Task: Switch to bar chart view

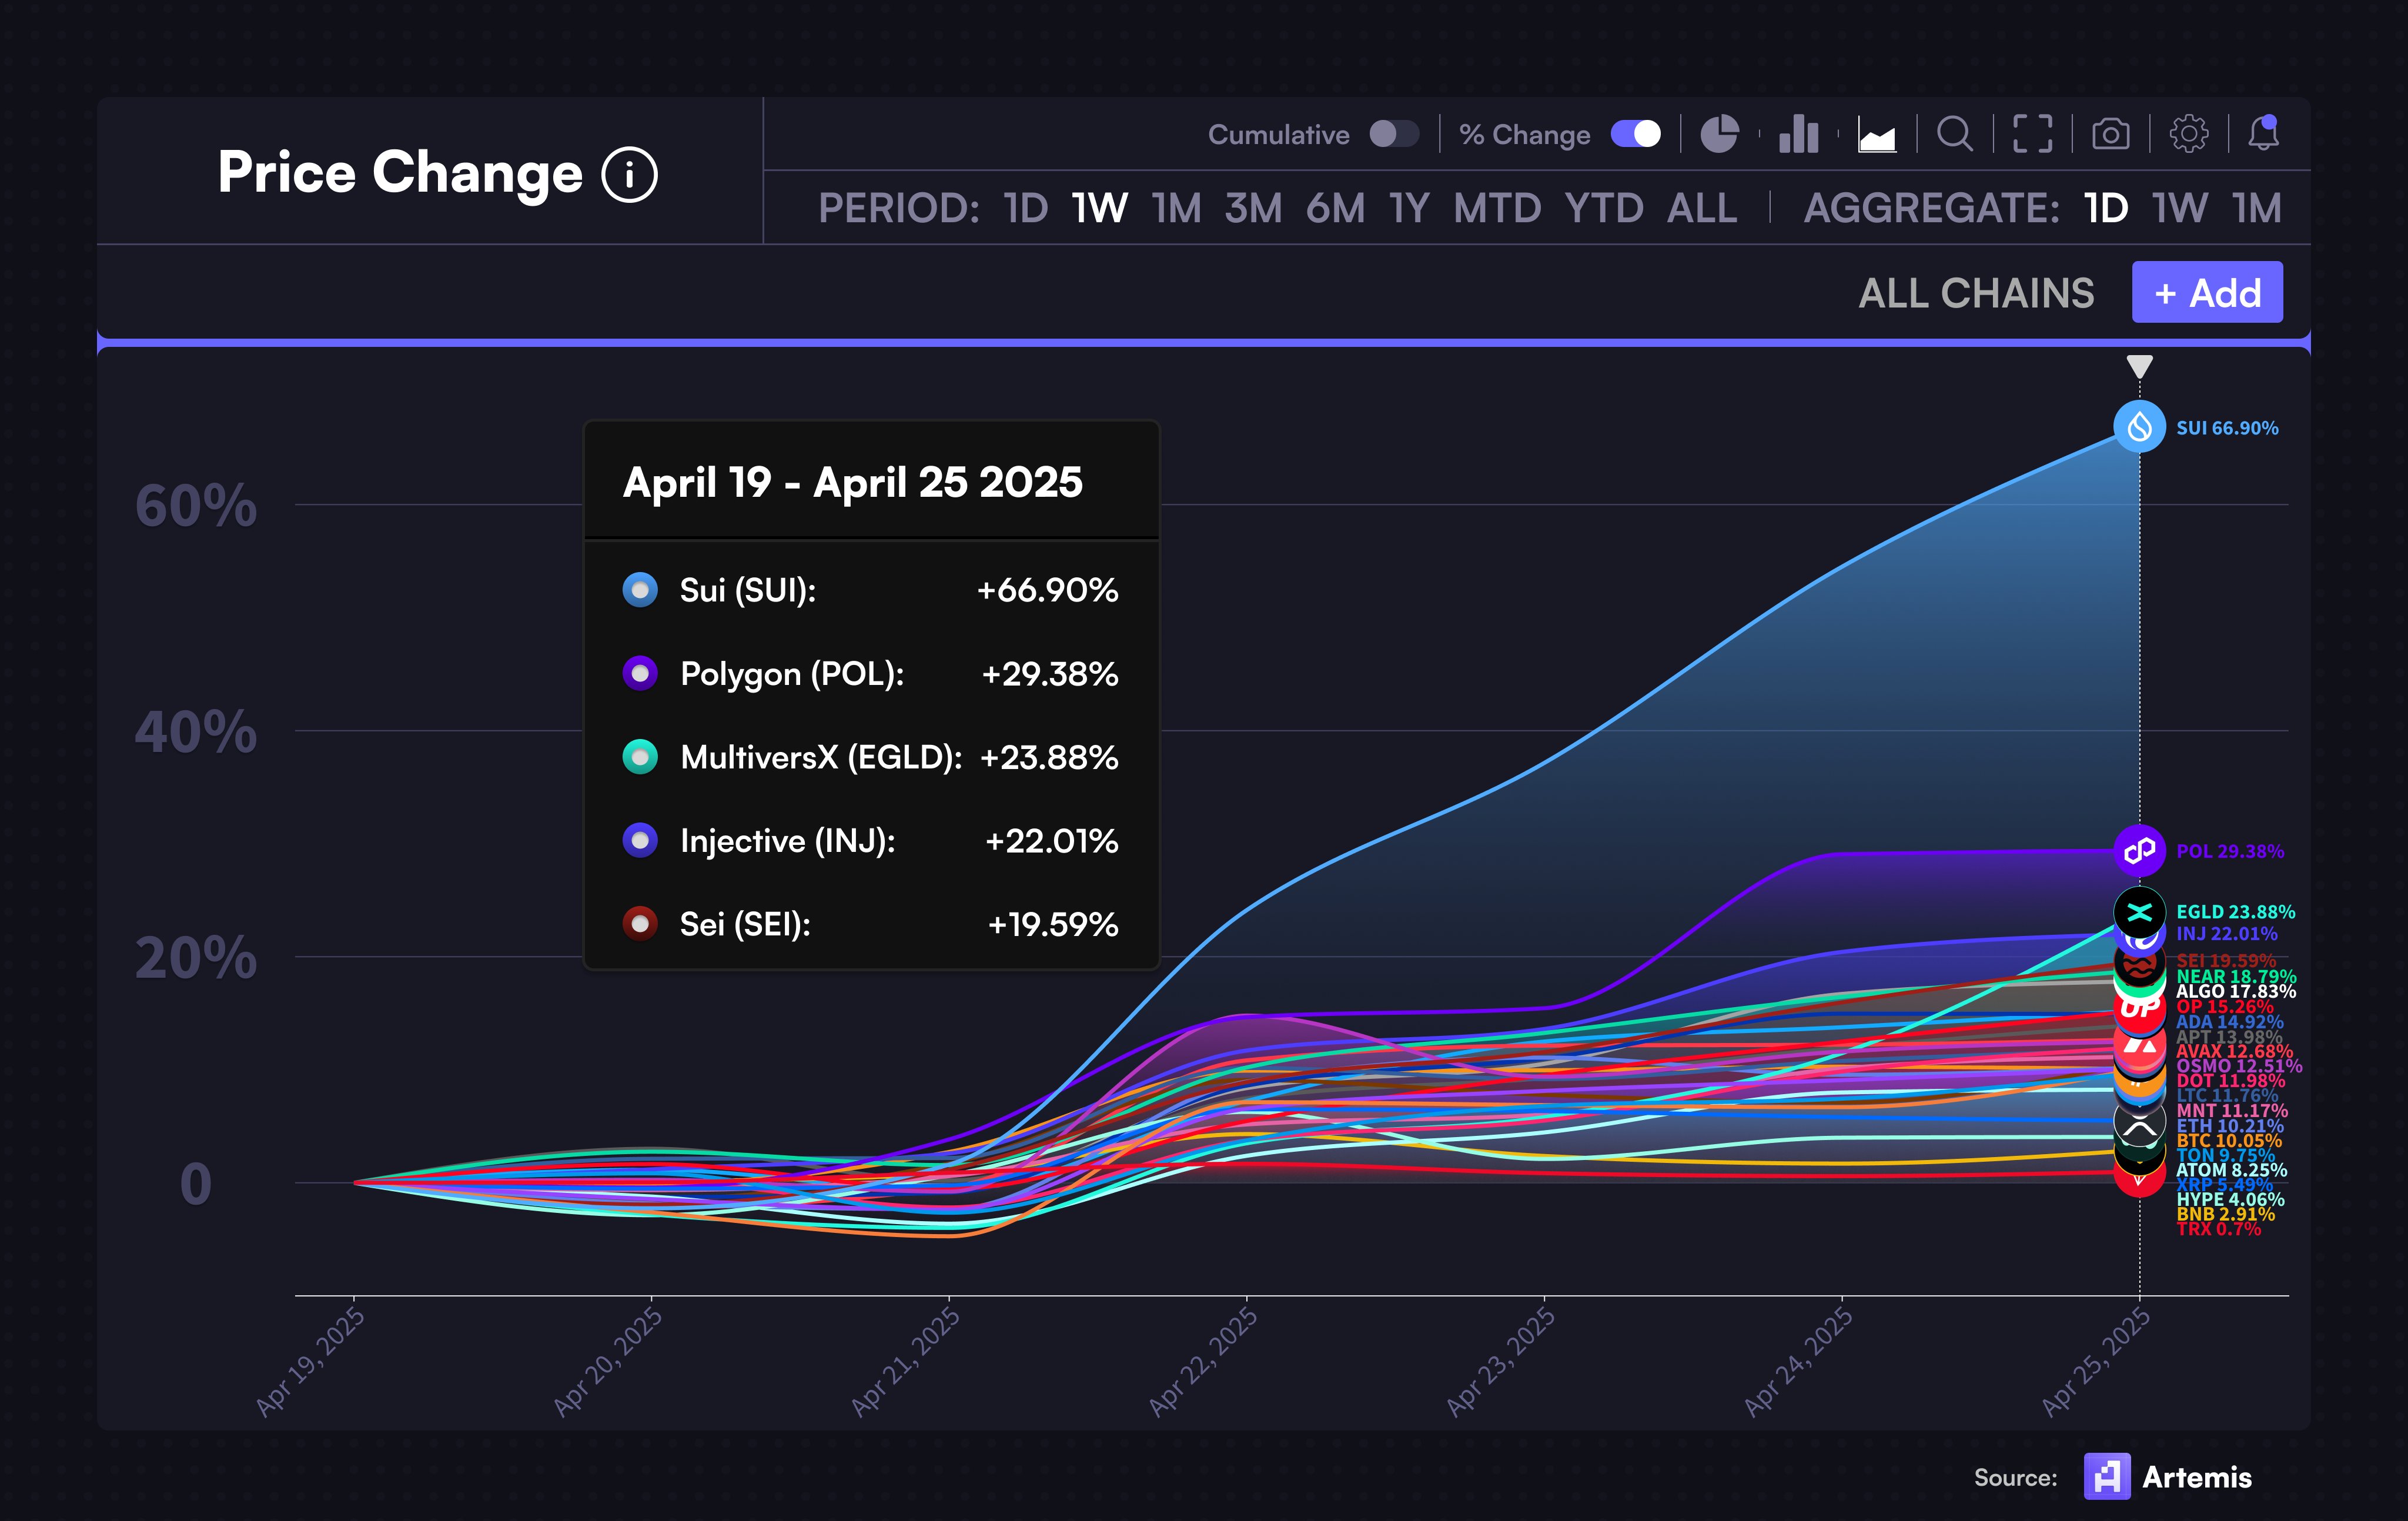Action: pyautogui.click(x=1798, y=134)
